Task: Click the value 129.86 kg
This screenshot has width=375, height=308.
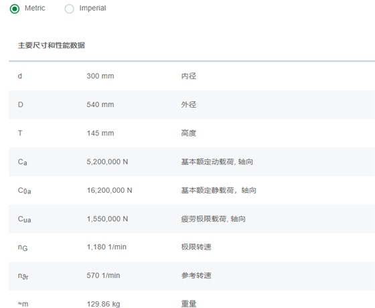Action: point(103,304)
